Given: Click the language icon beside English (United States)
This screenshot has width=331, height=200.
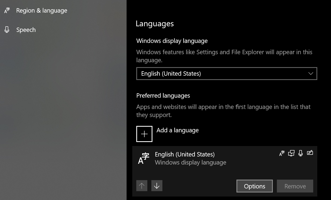Looking at the screenshot, I should pos(144,158).
